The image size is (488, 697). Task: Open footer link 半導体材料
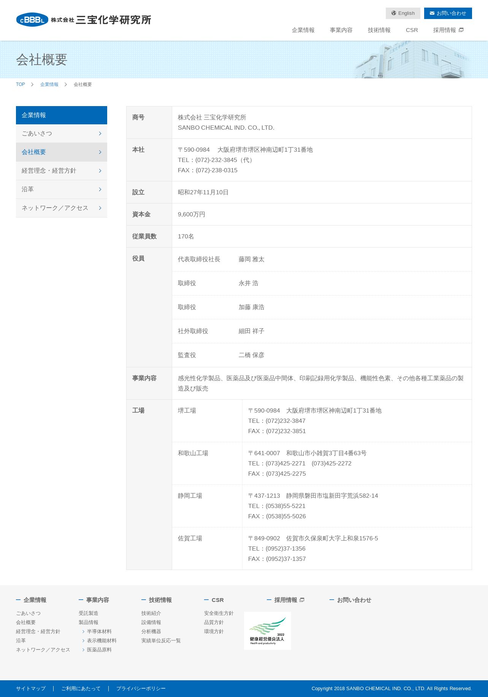coord(99,632)
